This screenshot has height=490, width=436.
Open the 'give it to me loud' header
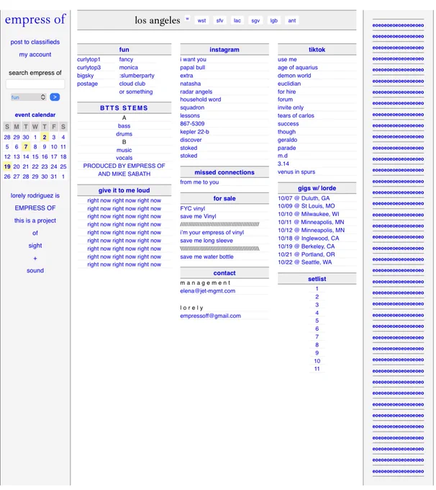(x=124, y=190)
